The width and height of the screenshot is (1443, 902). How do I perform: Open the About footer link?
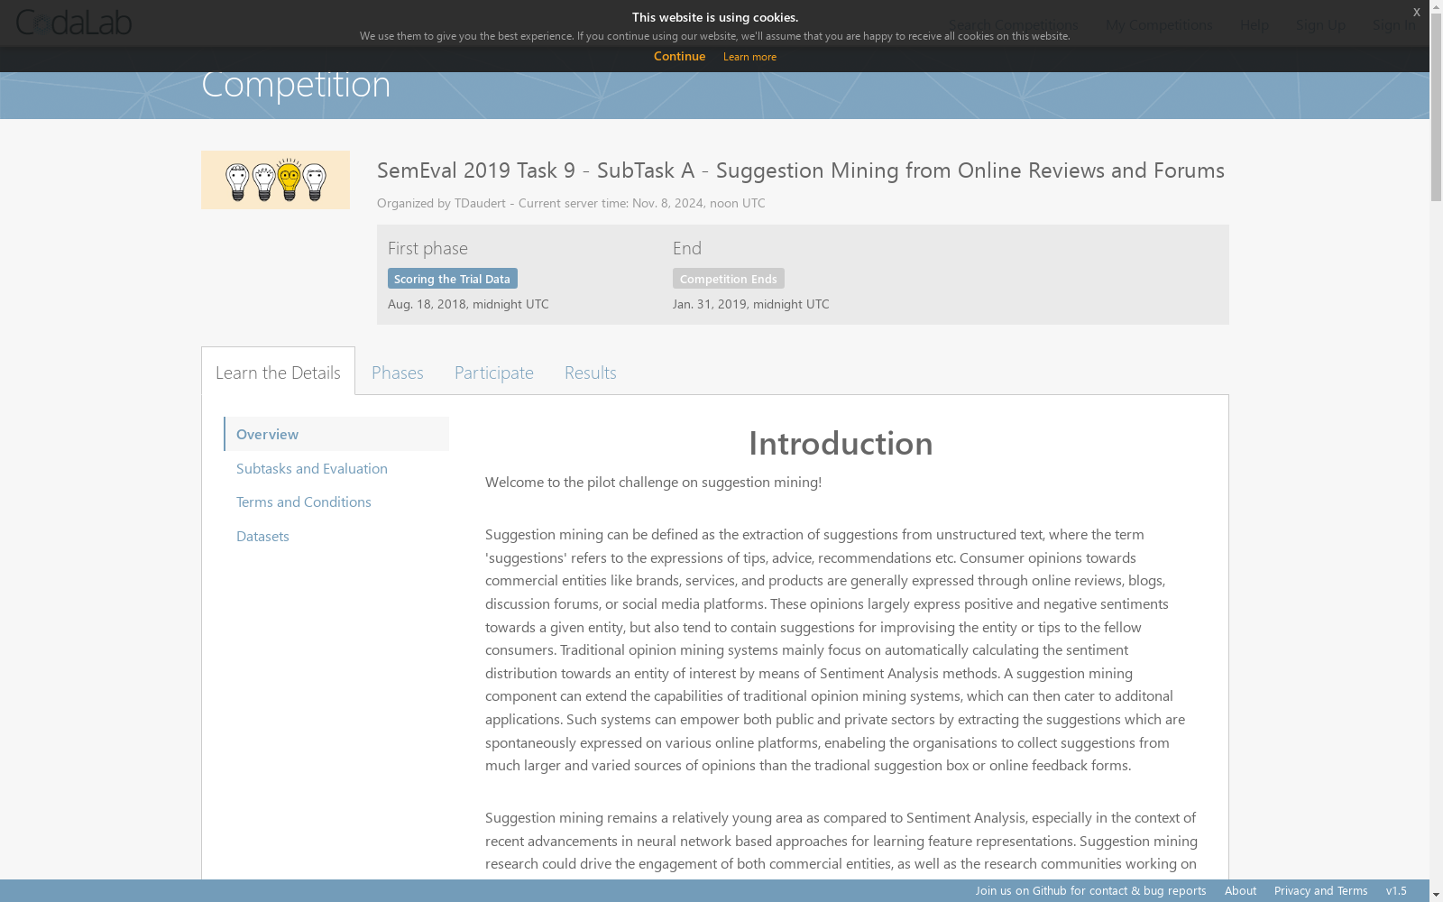pos(1240,890)
